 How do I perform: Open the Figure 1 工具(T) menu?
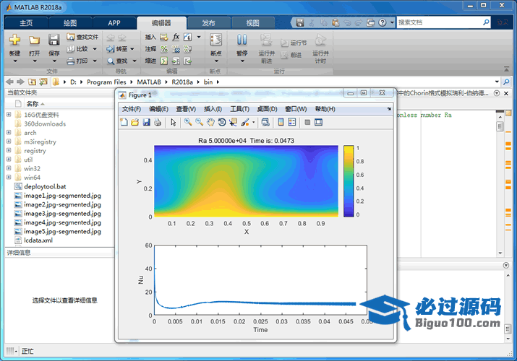[240, 109]
